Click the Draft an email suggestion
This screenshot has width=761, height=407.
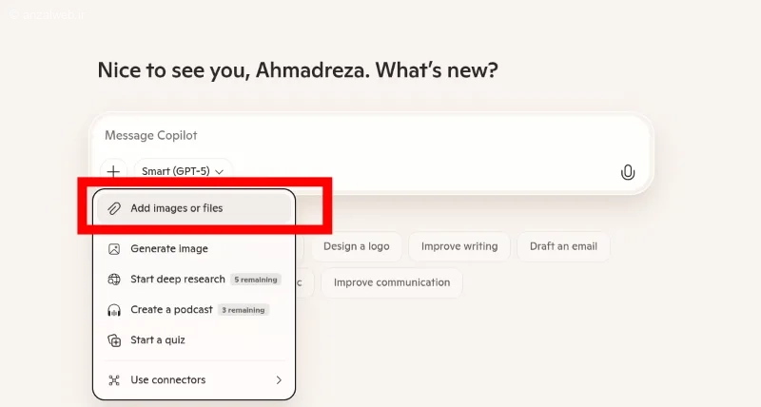tap(563, 246)
